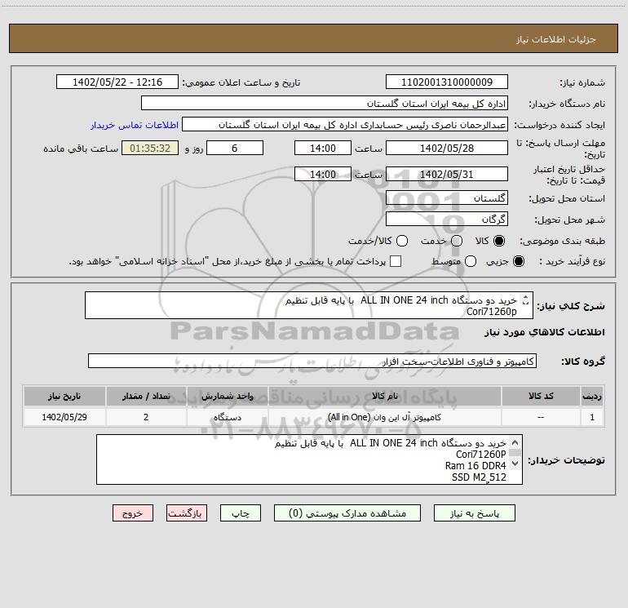Click the need date cell 1402/05/29
The height and width of the screenshot is (608, 628).
(64, 417)
